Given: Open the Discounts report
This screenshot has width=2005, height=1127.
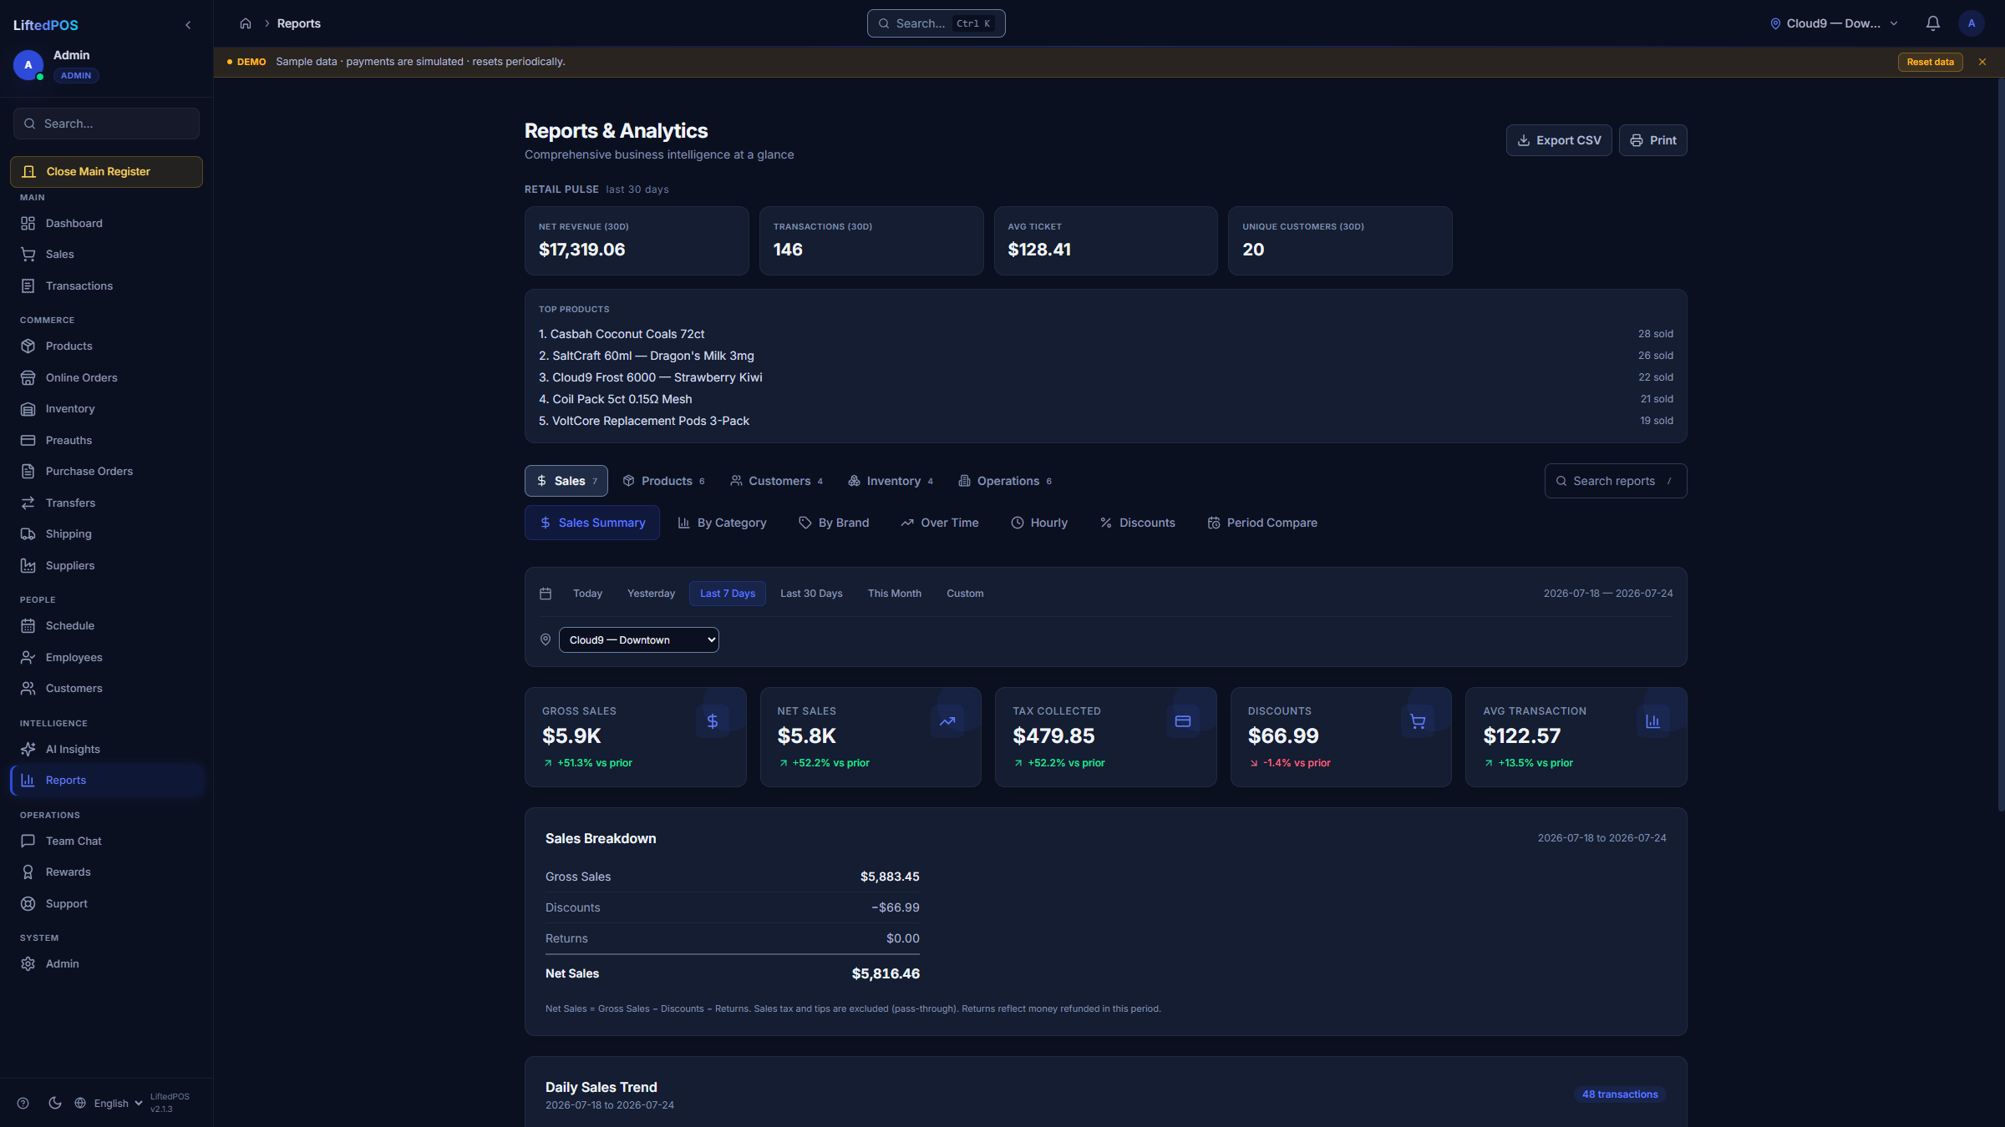Looking at the screenshot, I should [x=1137, y=523].
